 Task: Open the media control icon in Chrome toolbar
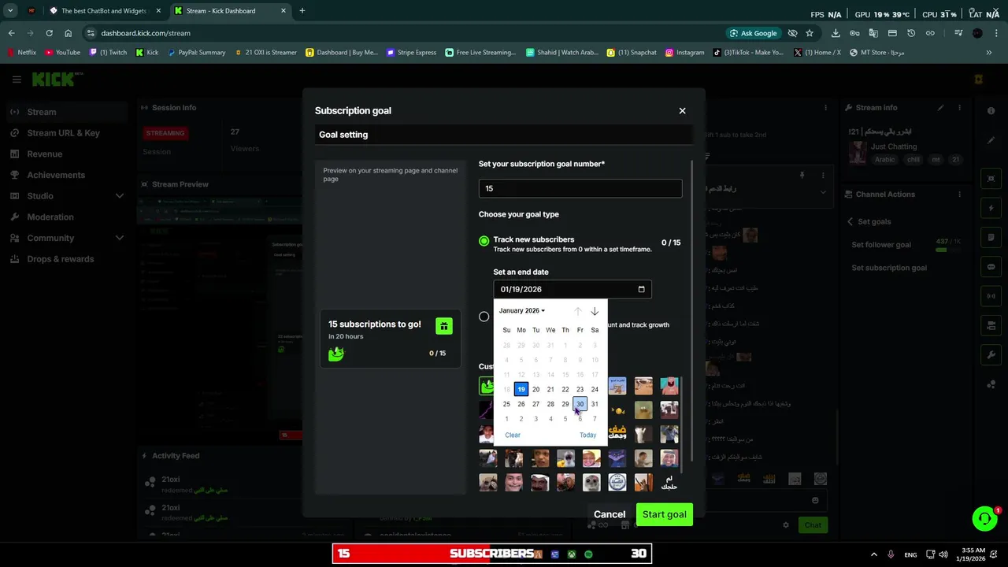click(x=958, y=33)
